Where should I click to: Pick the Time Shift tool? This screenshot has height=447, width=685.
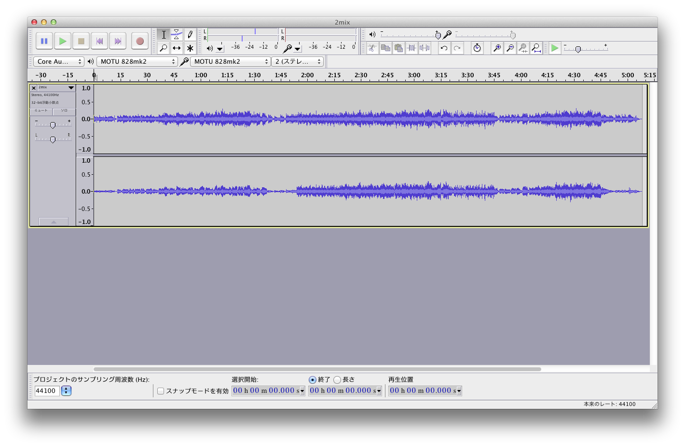tap(177, 48)
